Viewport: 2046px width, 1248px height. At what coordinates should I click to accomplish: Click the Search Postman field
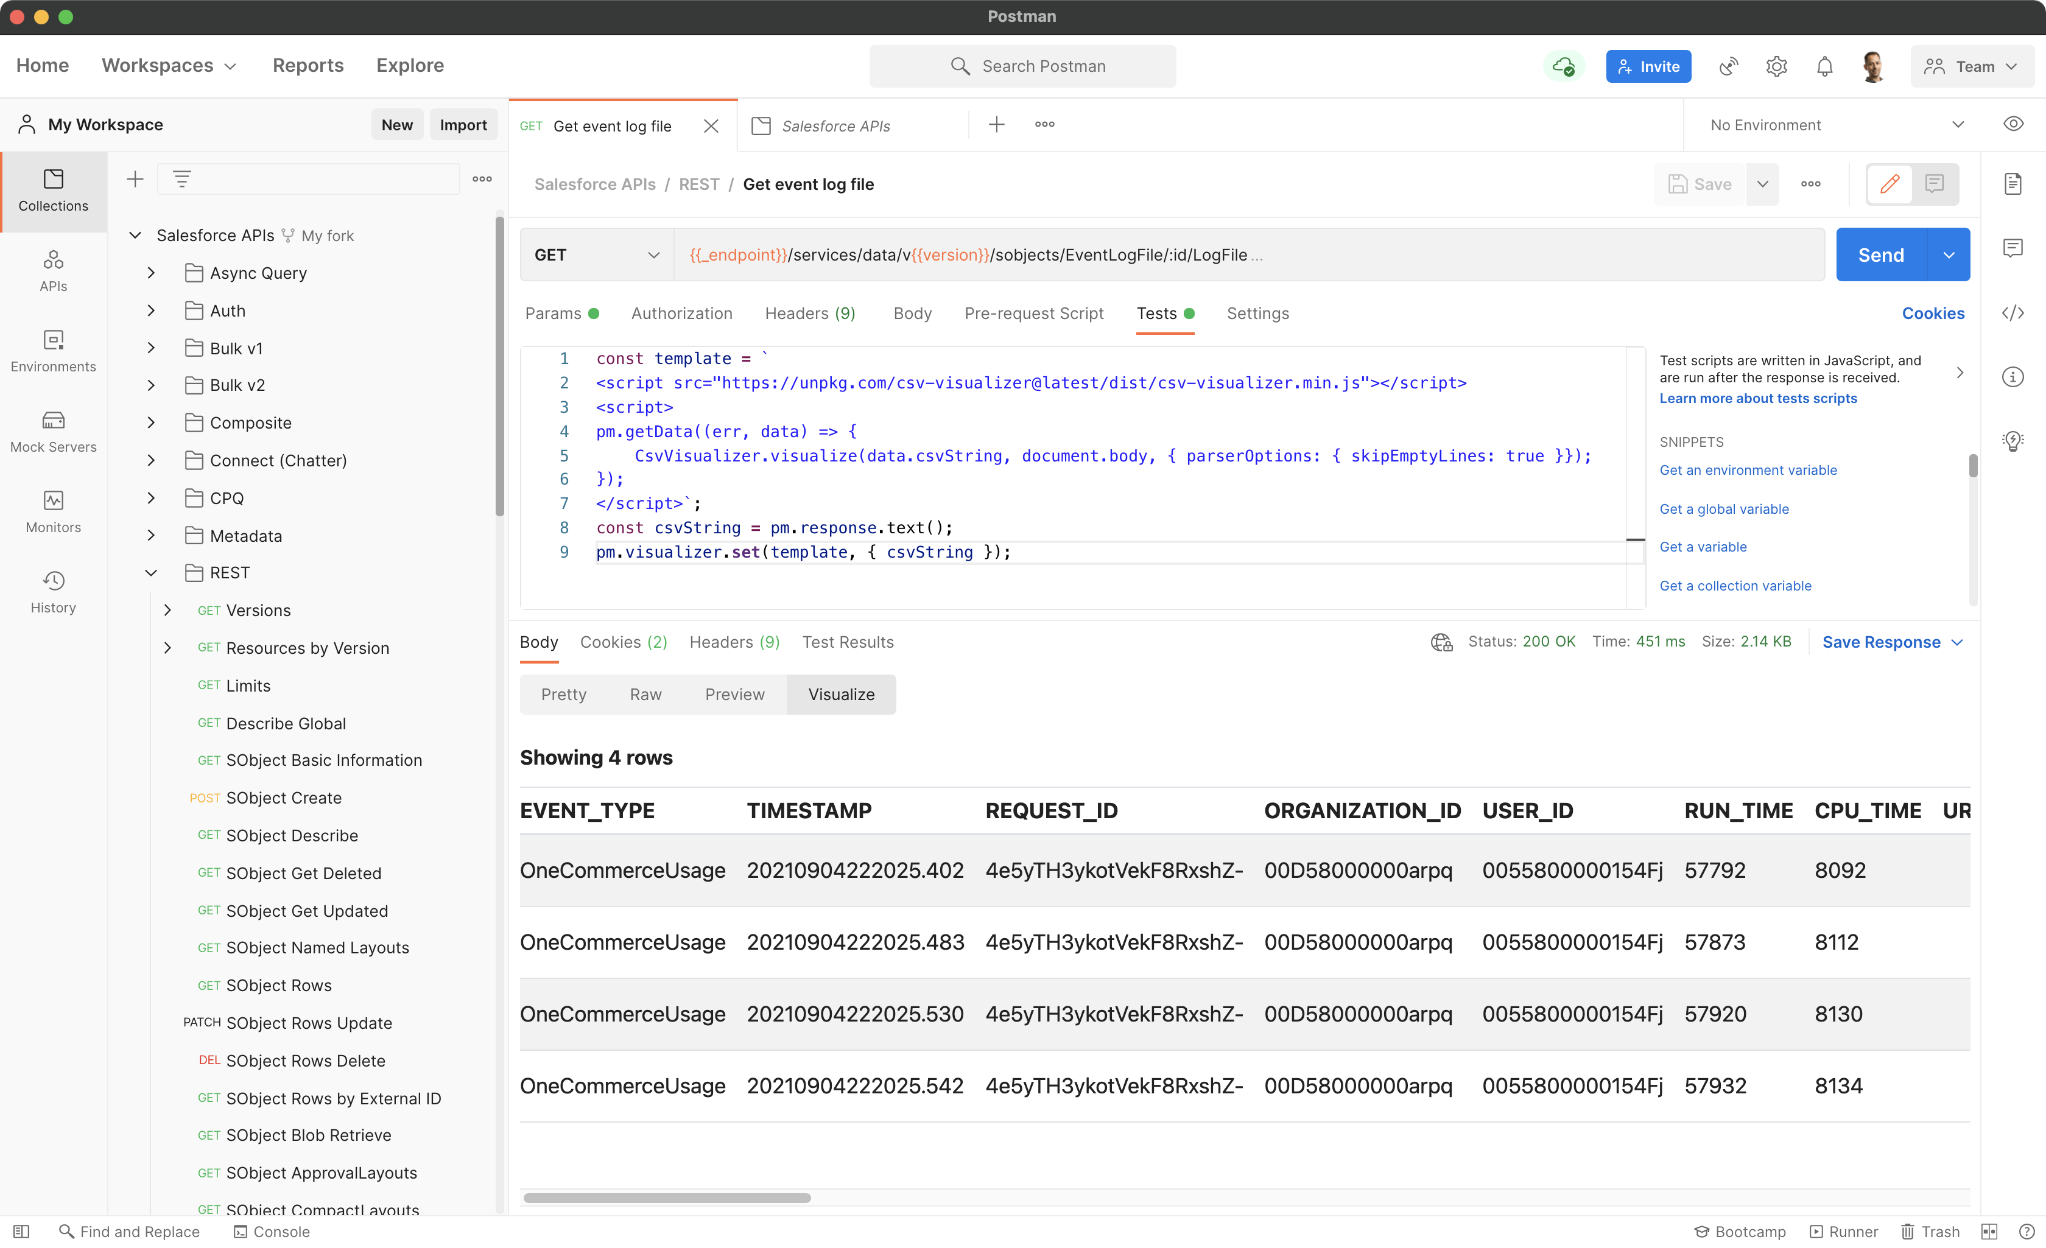(1022, 66)
